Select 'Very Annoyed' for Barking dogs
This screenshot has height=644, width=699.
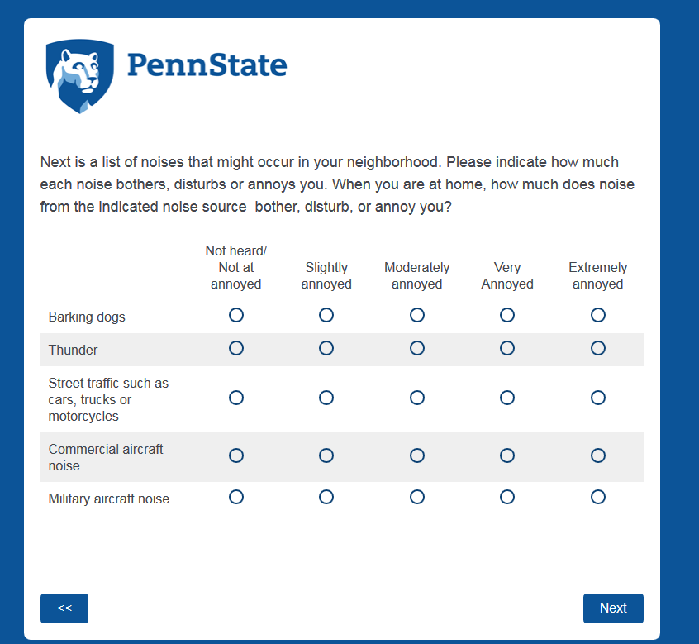click(x=507, y=315)
